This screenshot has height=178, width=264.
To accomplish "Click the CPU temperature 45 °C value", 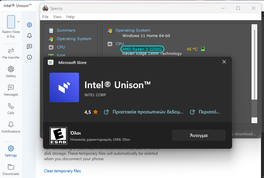I will [192, 49].
